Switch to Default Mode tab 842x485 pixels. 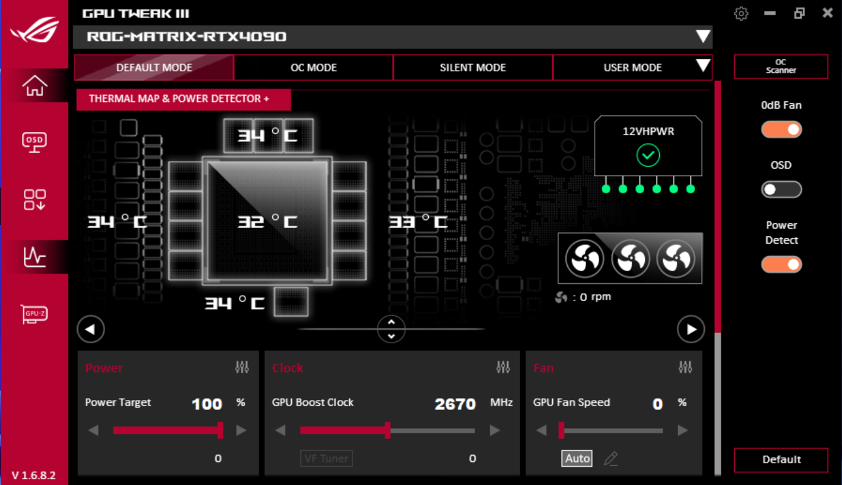click(x=154, y=67)
